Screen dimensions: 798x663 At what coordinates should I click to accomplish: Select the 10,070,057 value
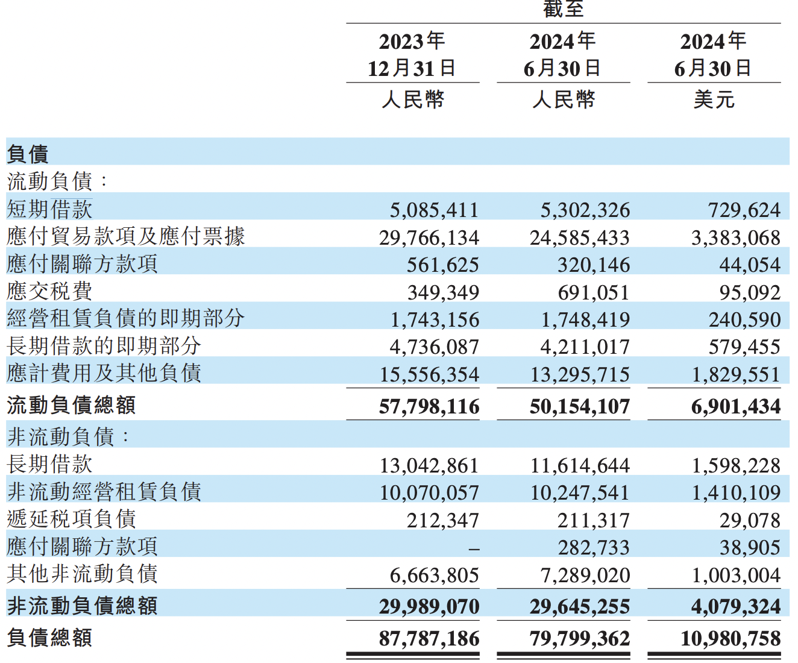[429, 493]
